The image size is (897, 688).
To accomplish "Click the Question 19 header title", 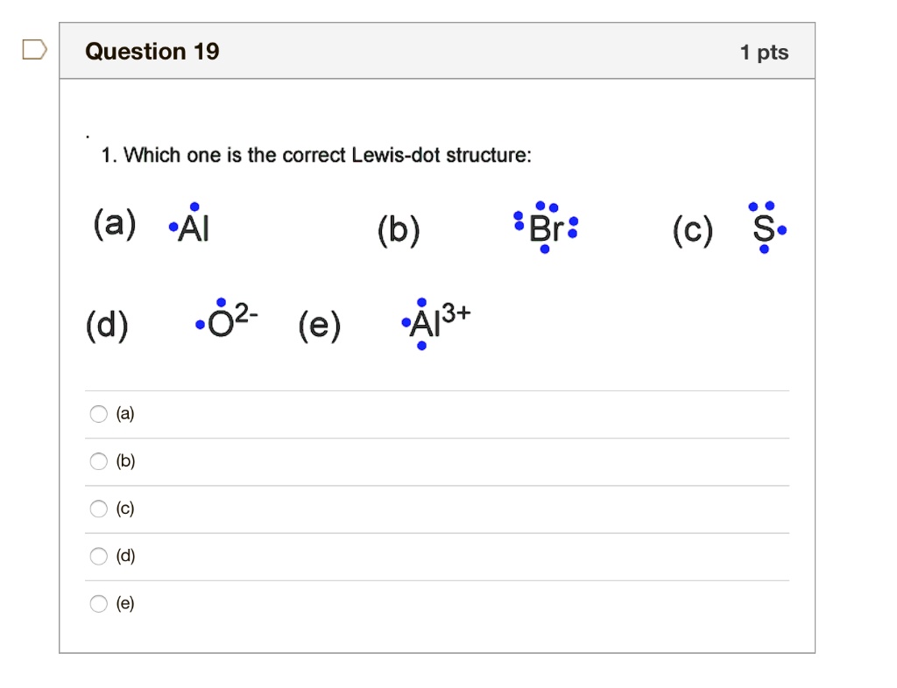I will (x=153, y=51).
